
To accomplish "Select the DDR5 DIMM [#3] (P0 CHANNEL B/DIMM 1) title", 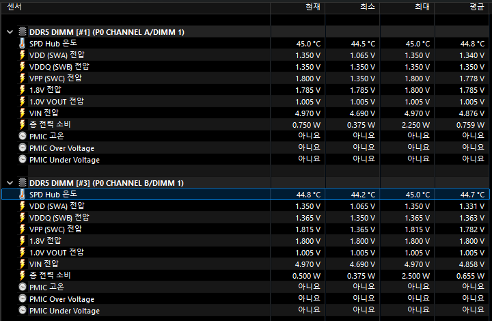I will click(x=107, y=183).
